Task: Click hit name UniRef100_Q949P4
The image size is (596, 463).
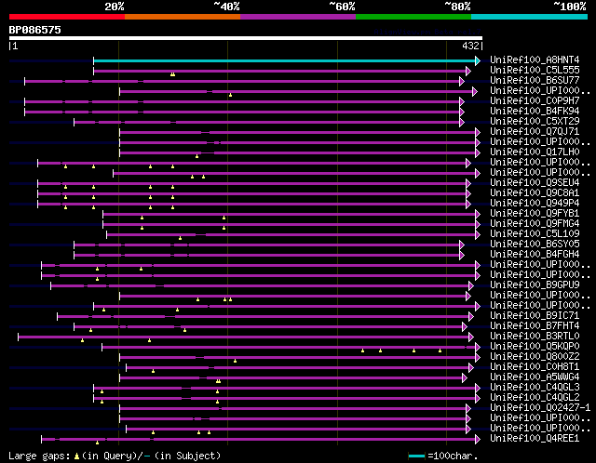Action: pos(535,204)
